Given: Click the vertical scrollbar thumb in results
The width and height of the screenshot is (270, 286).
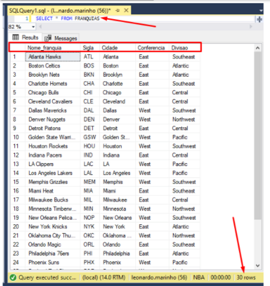Looking at the screenshot, I should [258, 136].
